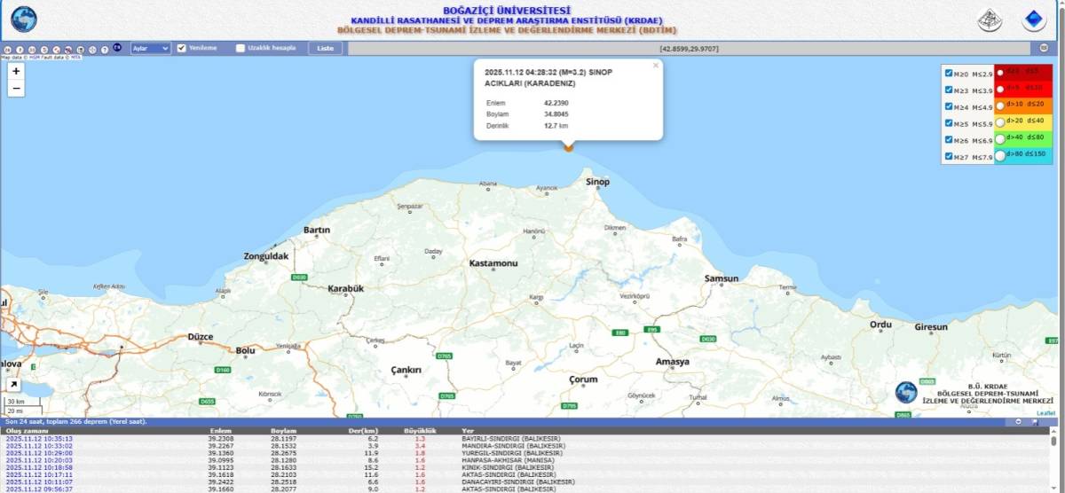The width and height of the screenshot is (1065, 493).
Task: Click the orange earthquake marker near Sinop
Action: click(x=569, y=148)
